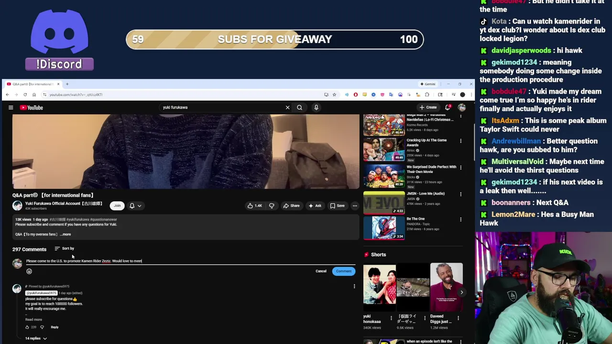Open the 'Daveed Diggs just...' Short
Screen dimensions: 612x344
pos(446,288)
